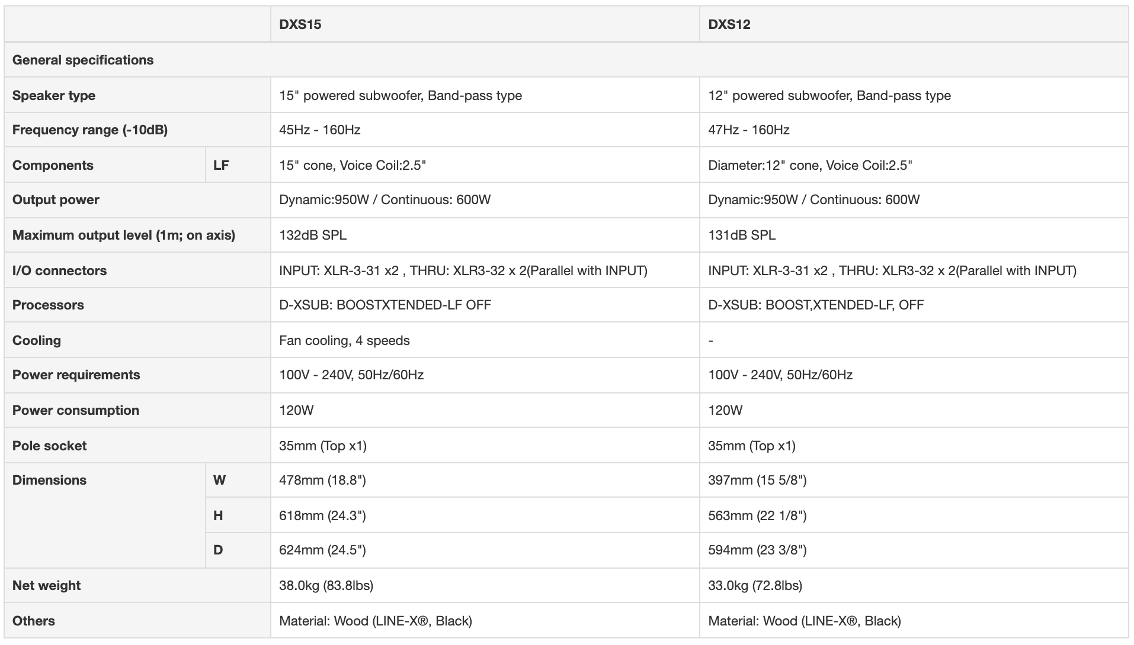Viewport: 1134px width, 645px height.
Task: Click the Pole socket row label
Action: click(50, 446)
